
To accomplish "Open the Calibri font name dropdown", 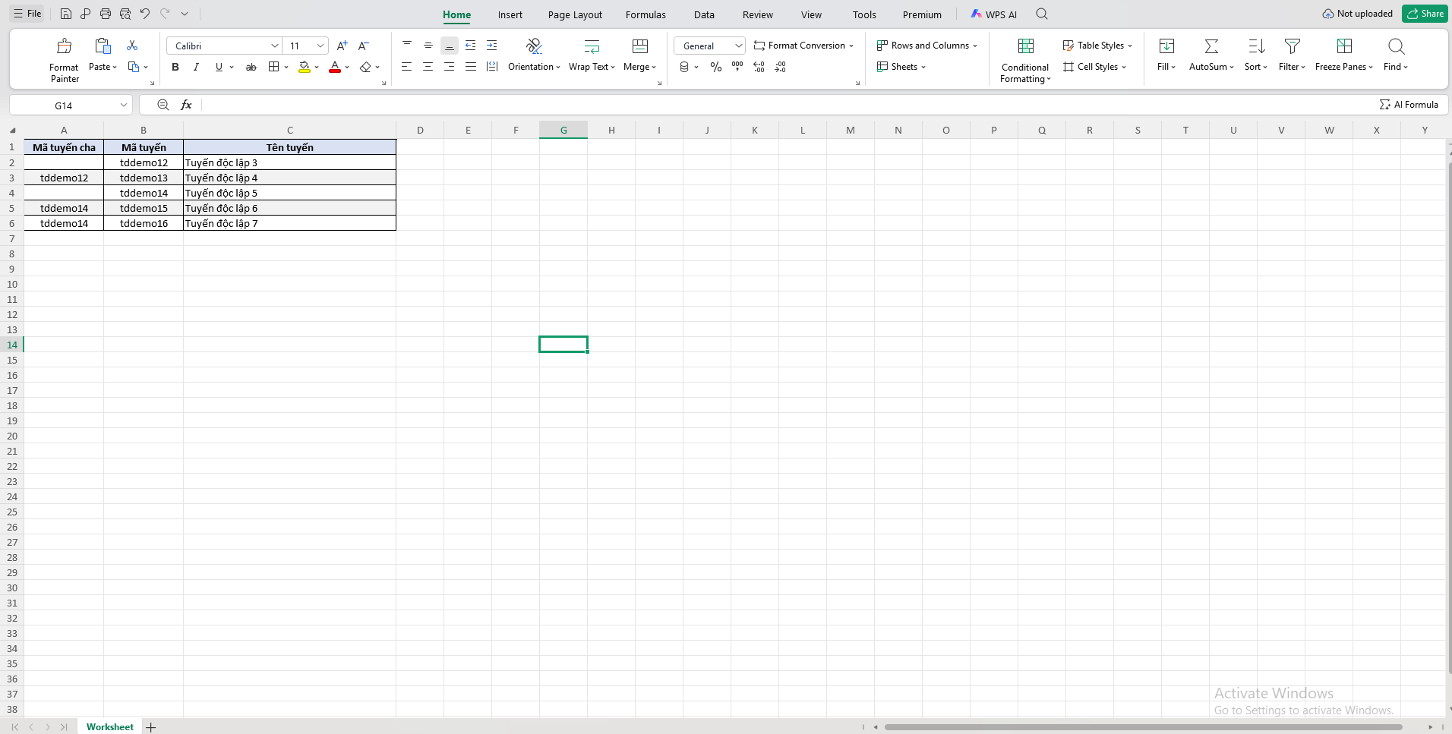I will [274, 46].
